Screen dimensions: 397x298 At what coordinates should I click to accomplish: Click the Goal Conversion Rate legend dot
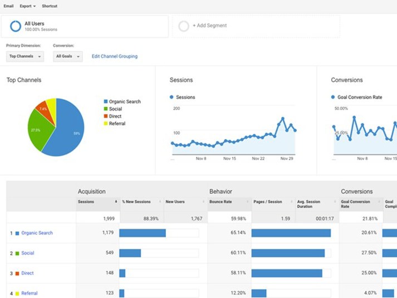(x=333, y=97)
